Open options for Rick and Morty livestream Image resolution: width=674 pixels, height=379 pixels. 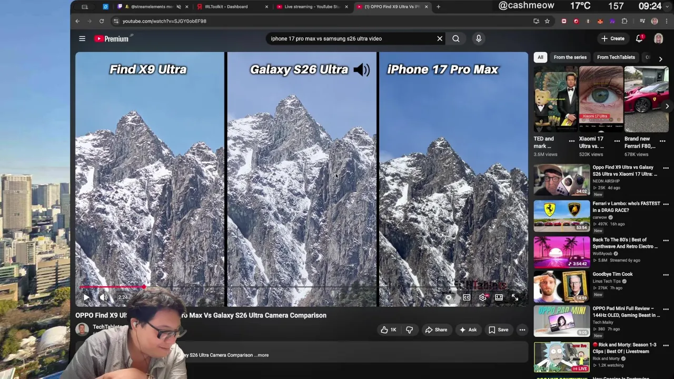pos(666,345)
